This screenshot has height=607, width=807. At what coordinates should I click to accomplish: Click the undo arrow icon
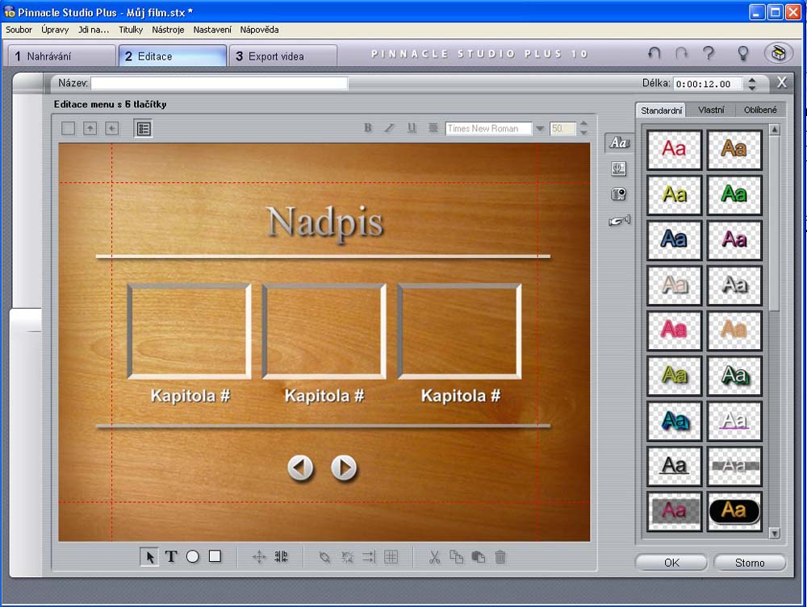pos(654,54)
